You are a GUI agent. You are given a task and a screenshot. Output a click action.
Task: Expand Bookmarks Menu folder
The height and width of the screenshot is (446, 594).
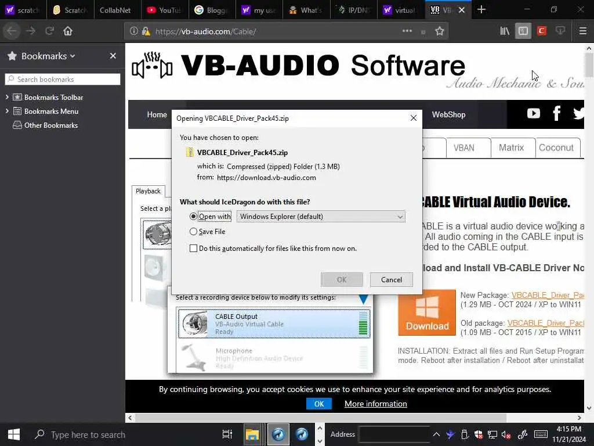[x=7, y=111]
